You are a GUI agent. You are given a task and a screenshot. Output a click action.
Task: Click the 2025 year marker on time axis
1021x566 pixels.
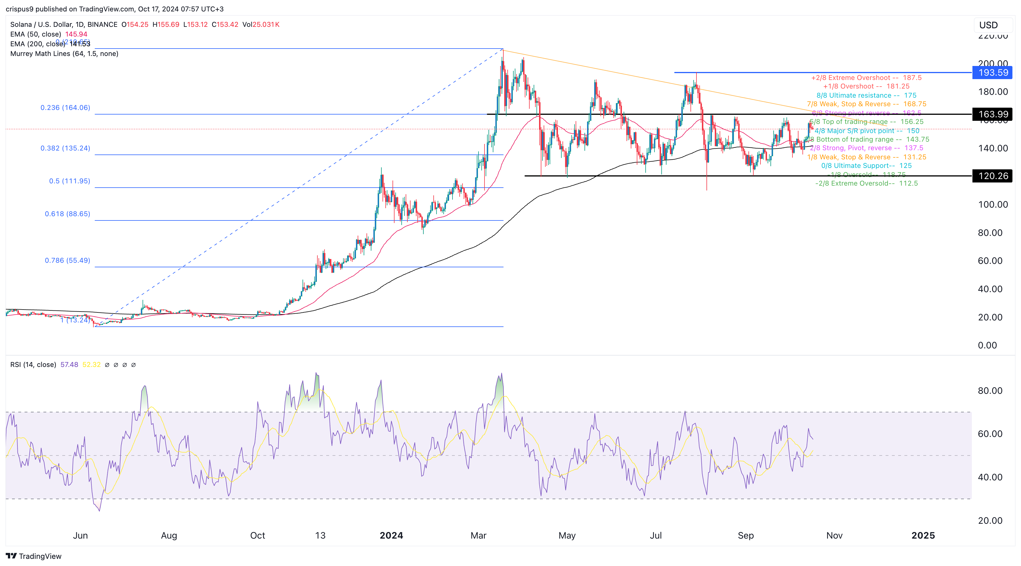coord(923,535)
